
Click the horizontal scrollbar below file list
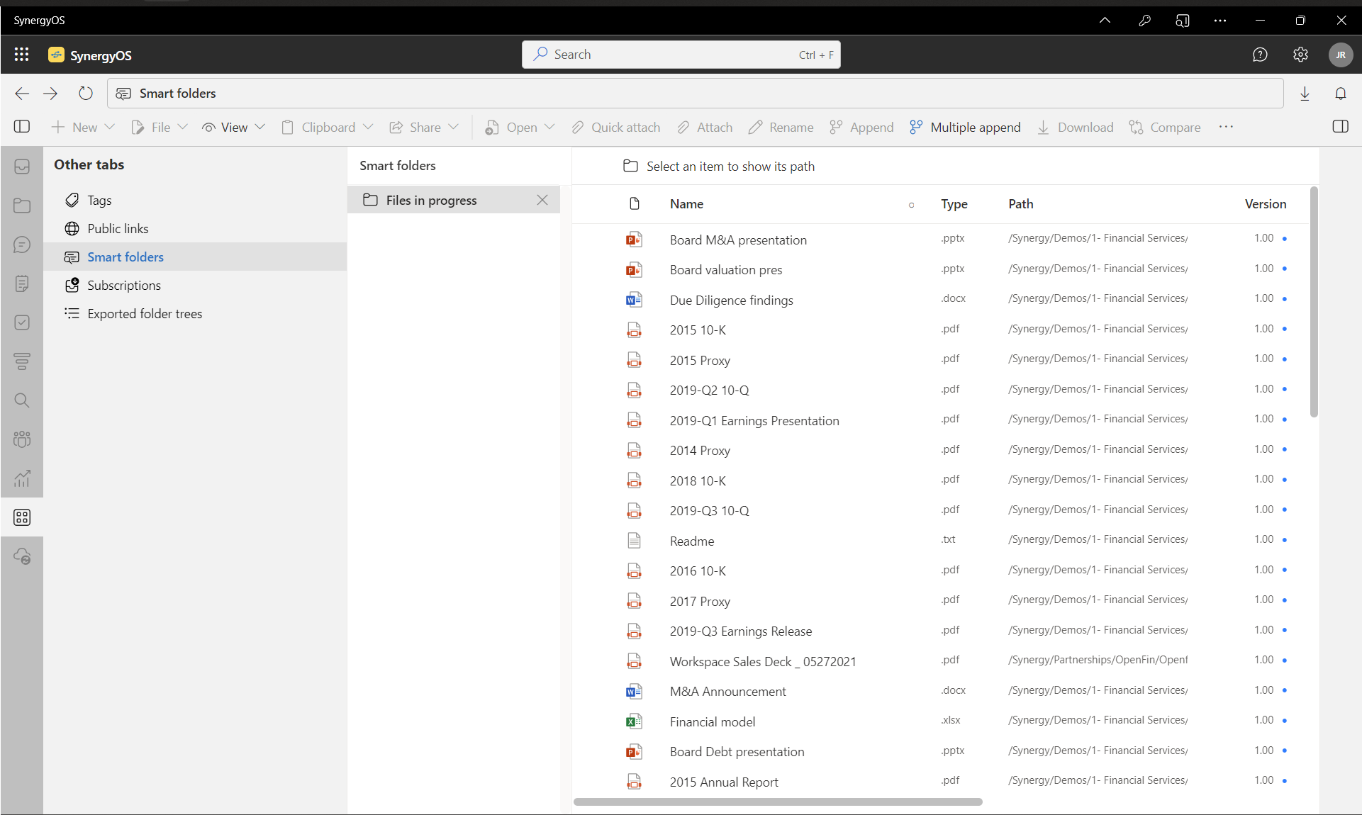pyautogui.click(x=778, y=802)
